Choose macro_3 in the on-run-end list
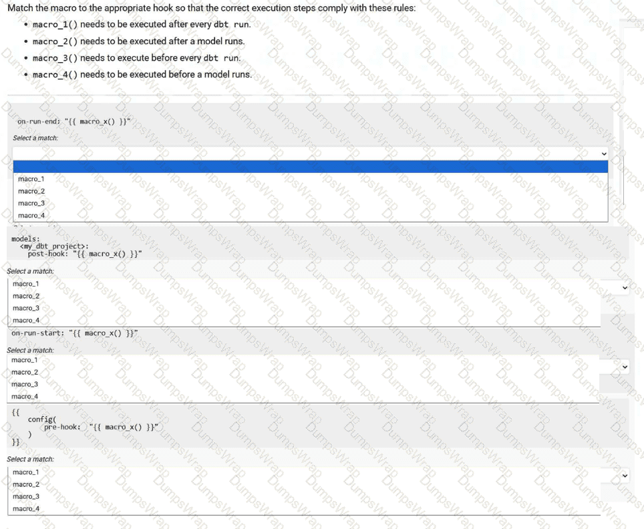 point(31,203)
